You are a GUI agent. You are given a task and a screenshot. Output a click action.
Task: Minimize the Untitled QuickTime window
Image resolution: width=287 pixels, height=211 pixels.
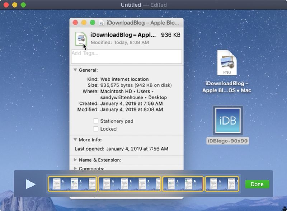point(15,5)
